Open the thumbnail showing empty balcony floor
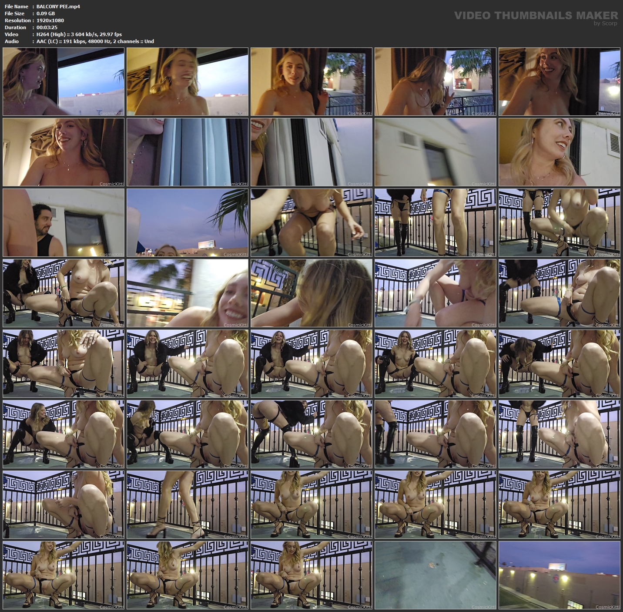Viewport: 623px width, 612px height. tap(435, 575)
